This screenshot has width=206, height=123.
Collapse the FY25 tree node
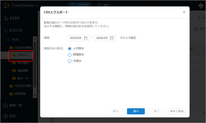click(4, 40)
